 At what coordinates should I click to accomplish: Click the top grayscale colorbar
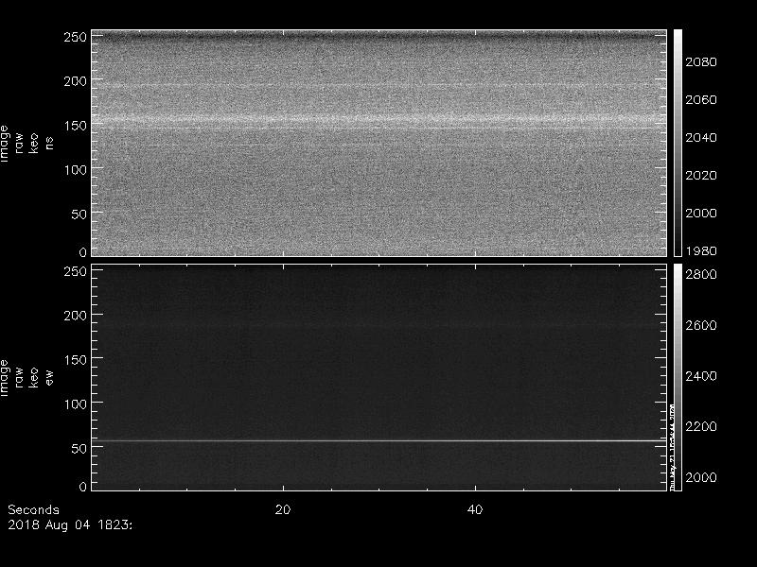(678, 144)
